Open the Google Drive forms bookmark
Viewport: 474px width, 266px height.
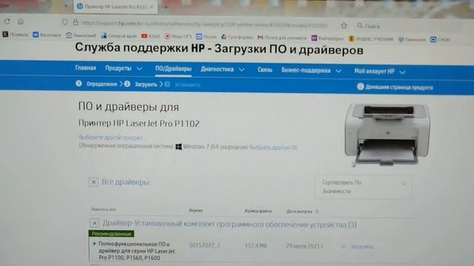tap(237, 37)
